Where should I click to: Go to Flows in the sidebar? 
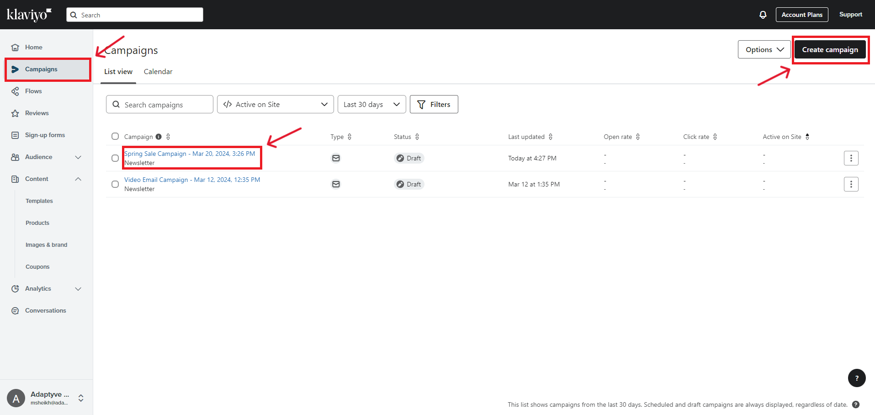(x=33, y=91)
